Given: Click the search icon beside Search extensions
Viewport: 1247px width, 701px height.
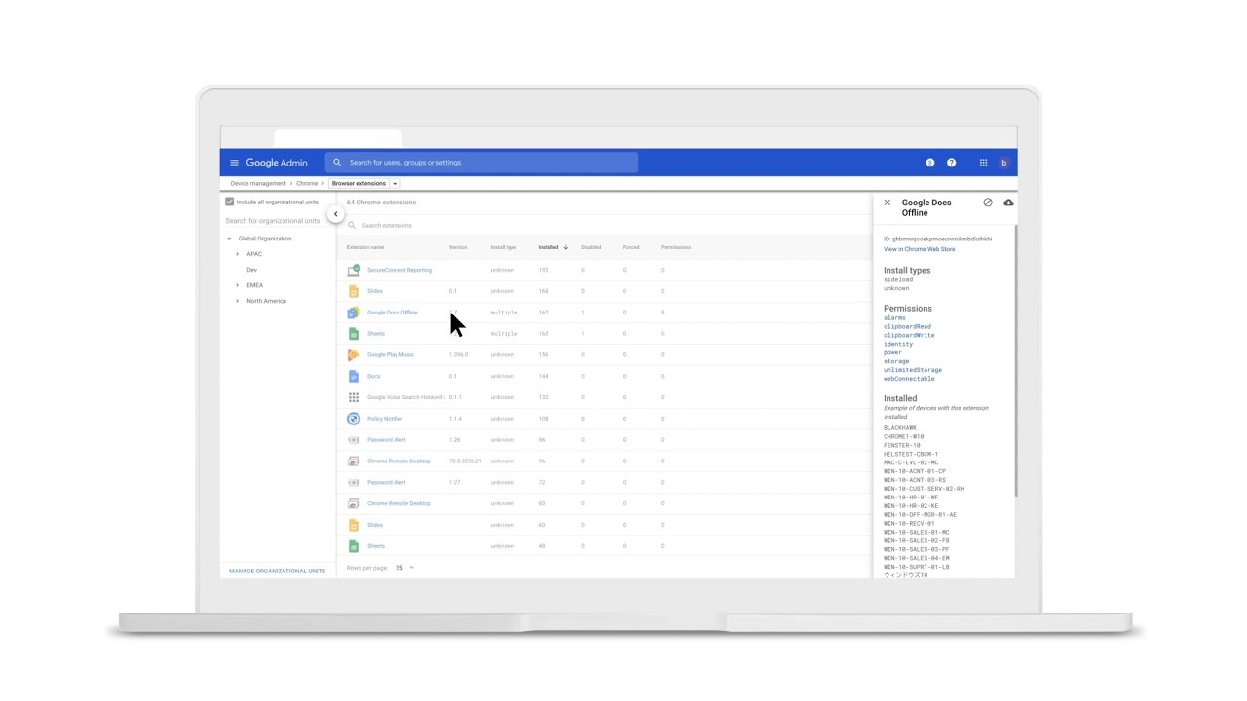Looking at the screenshot, I should (352, 226).
